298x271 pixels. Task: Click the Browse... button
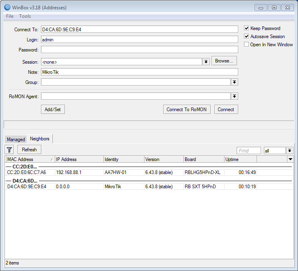pos(224,61)
